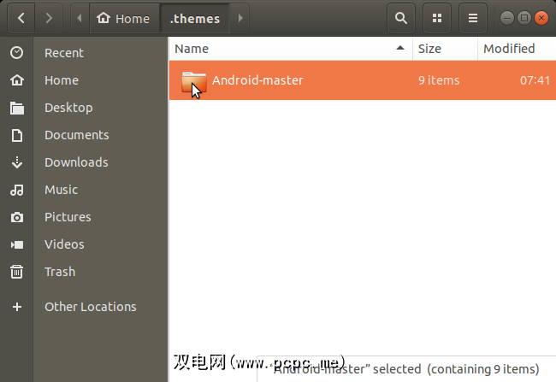Open Other Locations in the sidebar
The width and height of the screenshot is (556, 382).
91,307
